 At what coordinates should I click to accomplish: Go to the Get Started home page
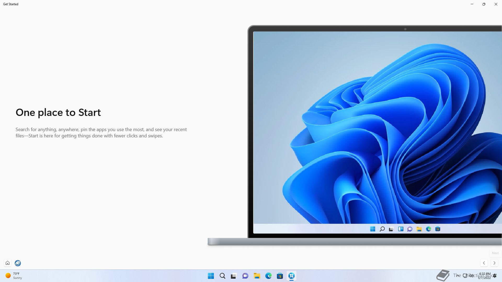pyautogui.click(x=8, y=263)
